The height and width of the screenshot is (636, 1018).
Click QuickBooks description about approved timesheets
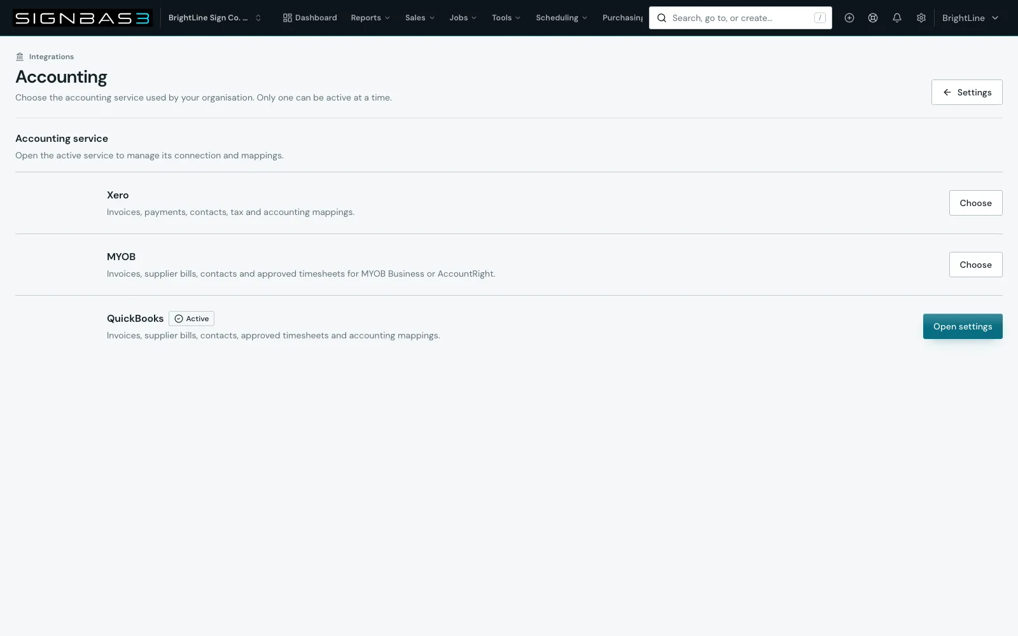pos(274,335)
